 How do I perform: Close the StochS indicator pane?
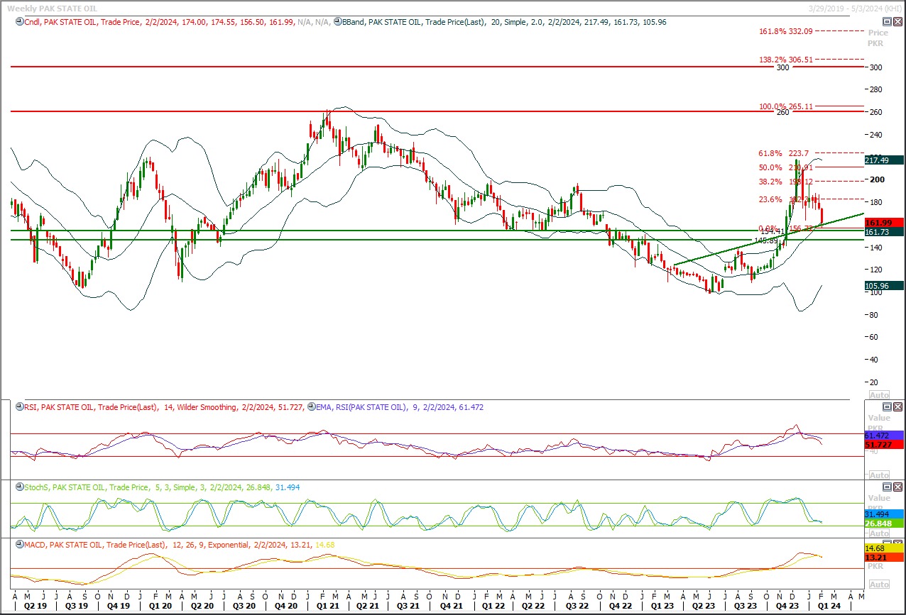[897, 487]
